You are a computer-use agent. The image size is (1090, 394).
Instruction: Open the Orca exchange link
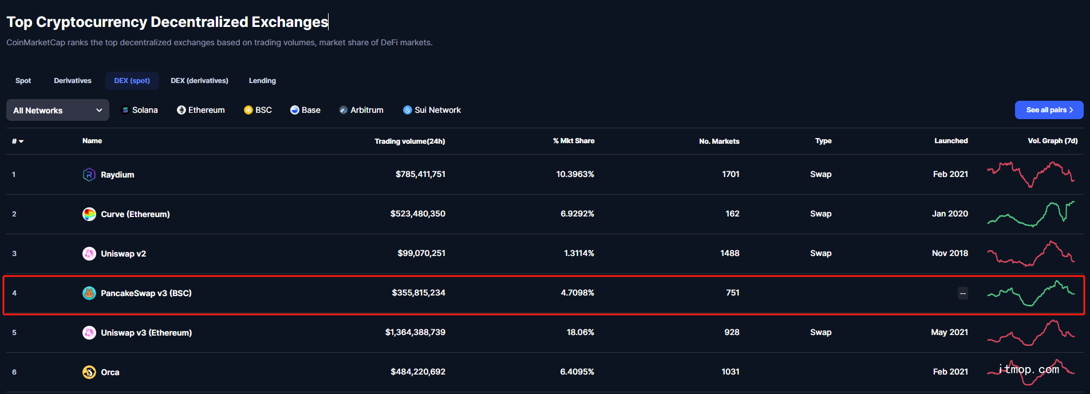tap(110, 372)
